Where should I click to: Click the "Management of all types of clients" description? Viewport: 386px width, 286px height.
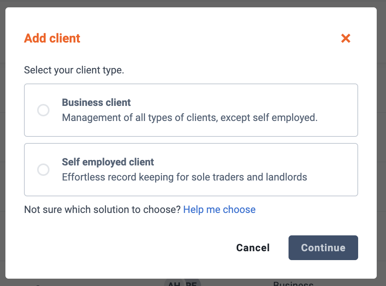[190, 117]
